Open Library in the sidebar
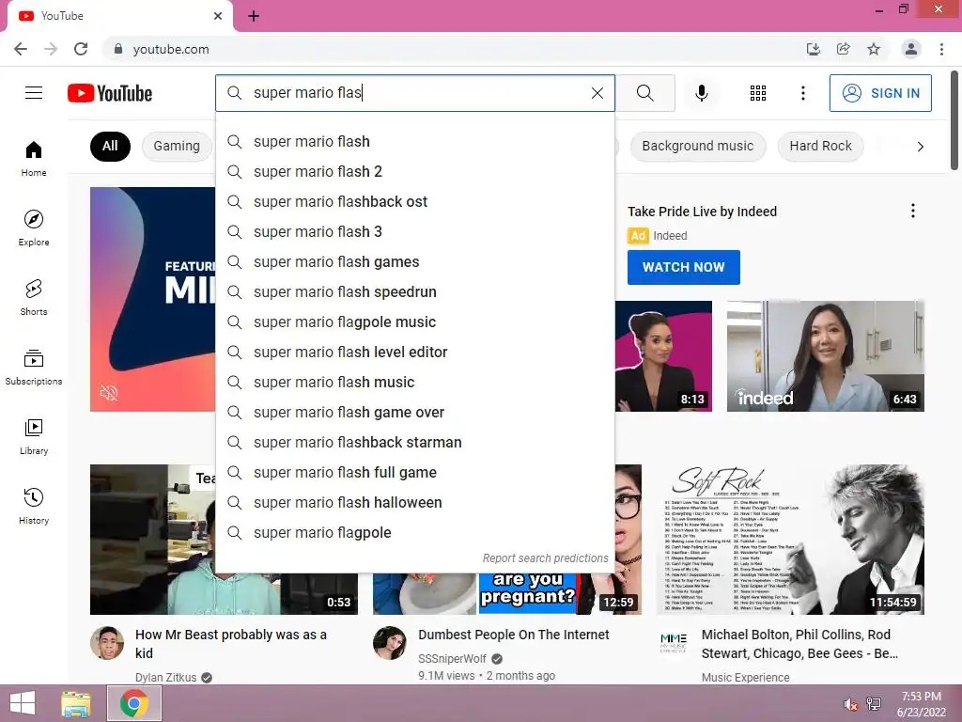Viewport: 962px width, 722px height. click(34, 436)
